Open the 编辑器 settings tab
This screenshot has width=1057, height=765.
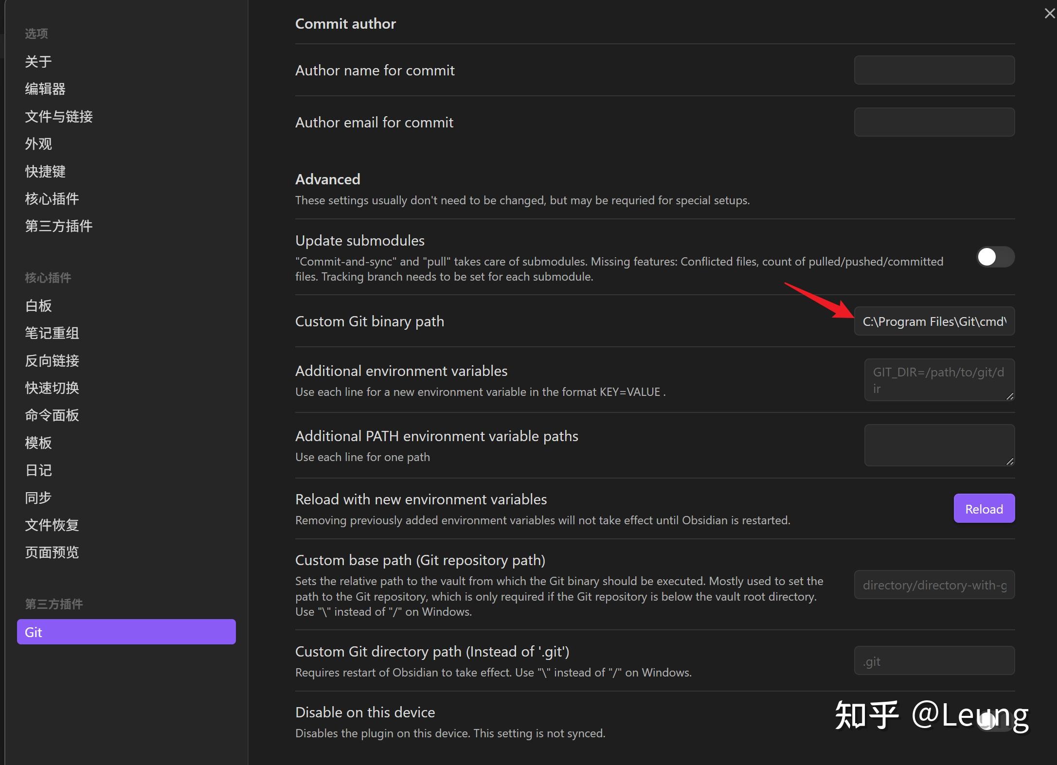click(x=45, y=89)
